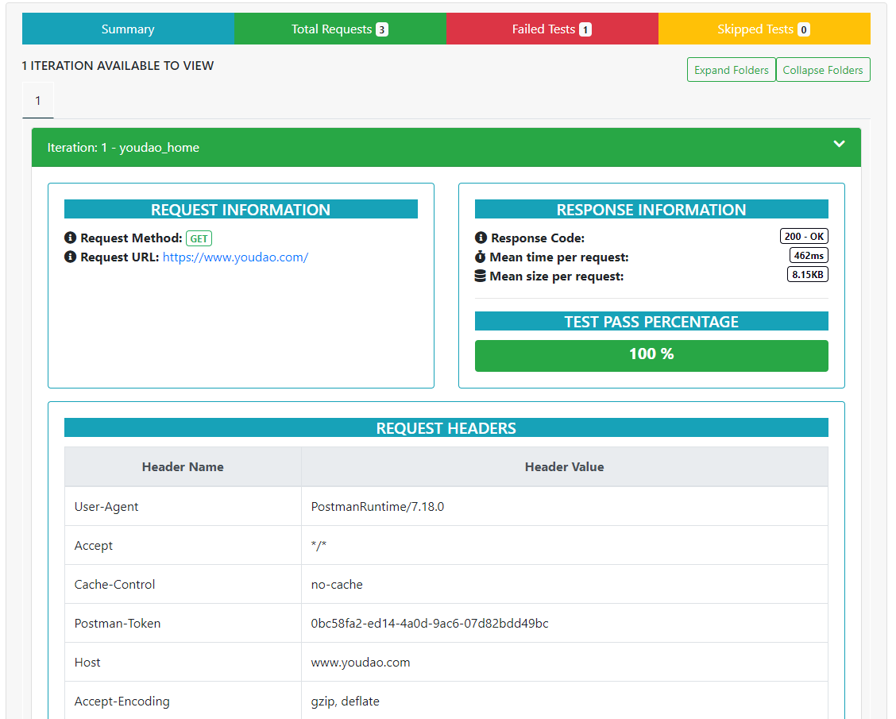The image size is (896, 719).
Task: Click the REQUEST INFORMATION heading
Action: coord(241,209)
